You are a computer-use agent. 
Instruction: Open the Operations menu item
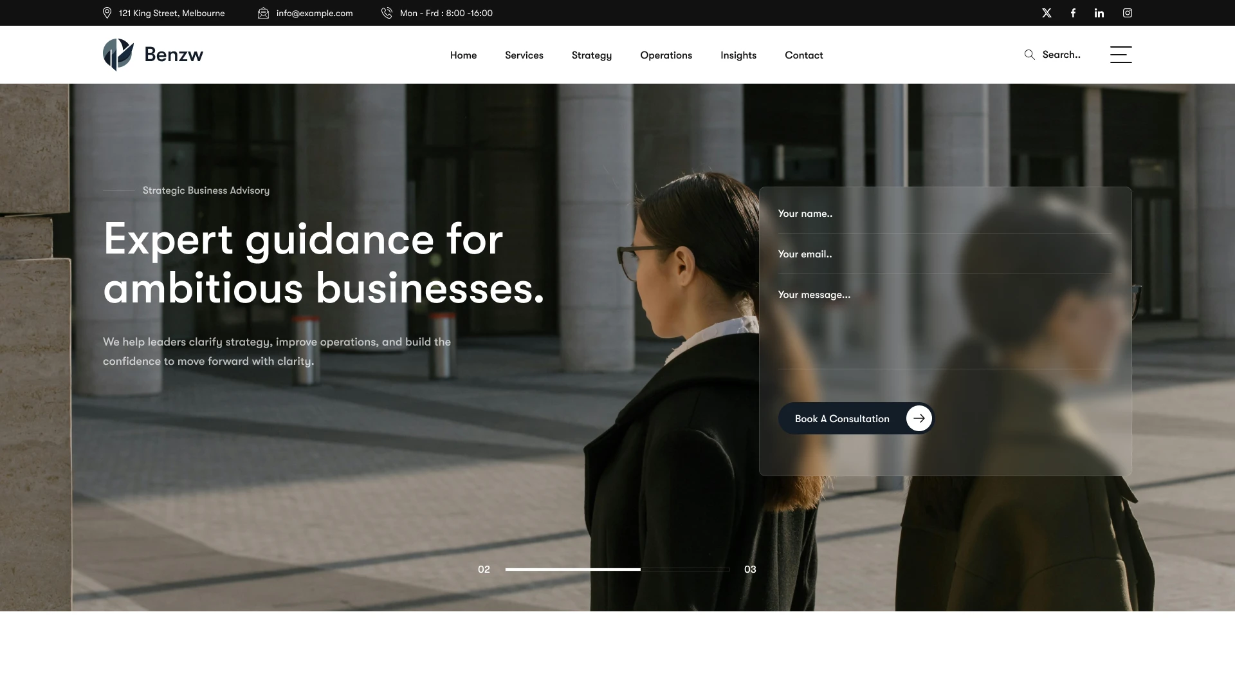(666, 55)
